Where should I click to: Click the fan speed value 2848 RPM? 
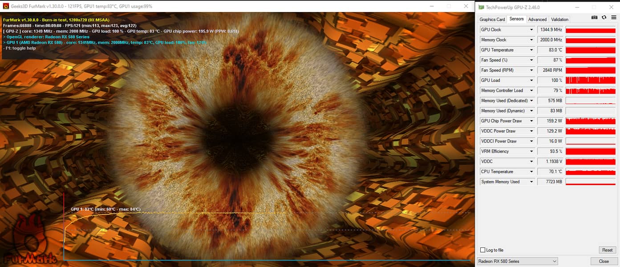click(x=551, y=70)
